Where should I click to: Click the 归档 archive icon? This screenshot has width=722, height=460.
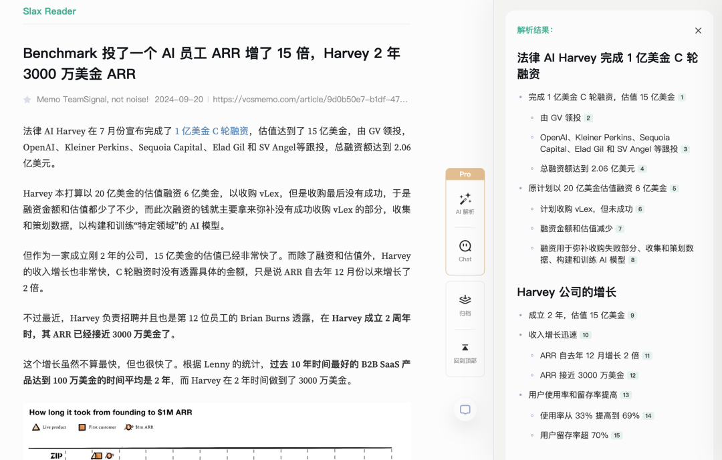[x=465, y=300]
